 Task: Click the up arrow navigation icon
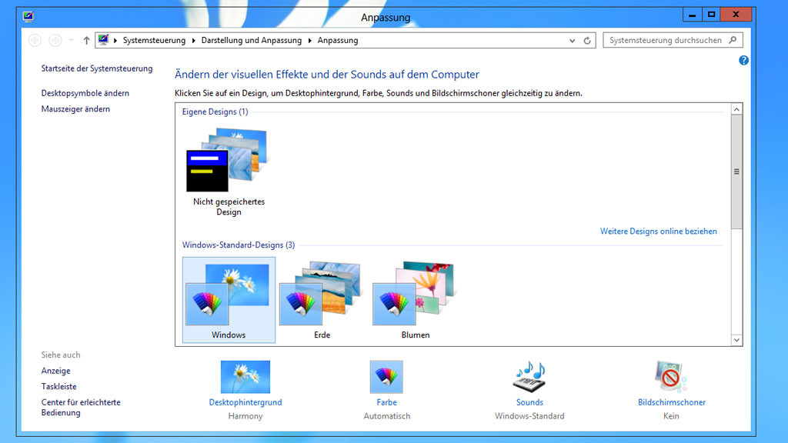point(86,40)
